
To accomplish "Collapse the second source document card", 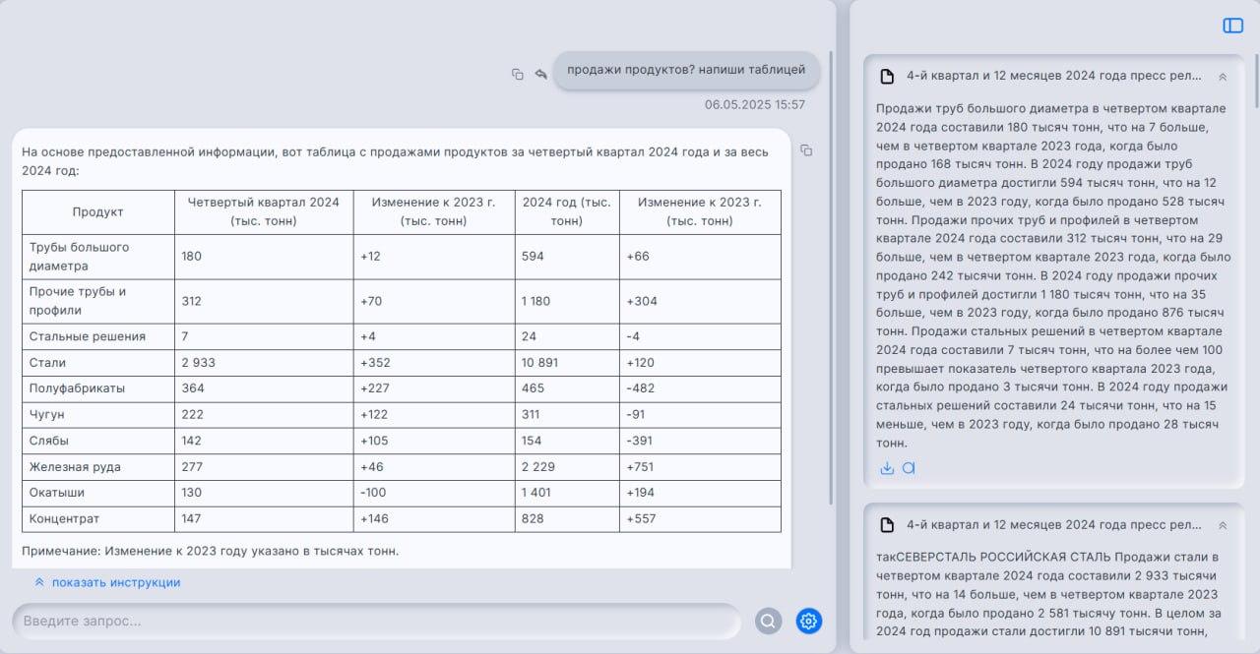I will 1223,525.
